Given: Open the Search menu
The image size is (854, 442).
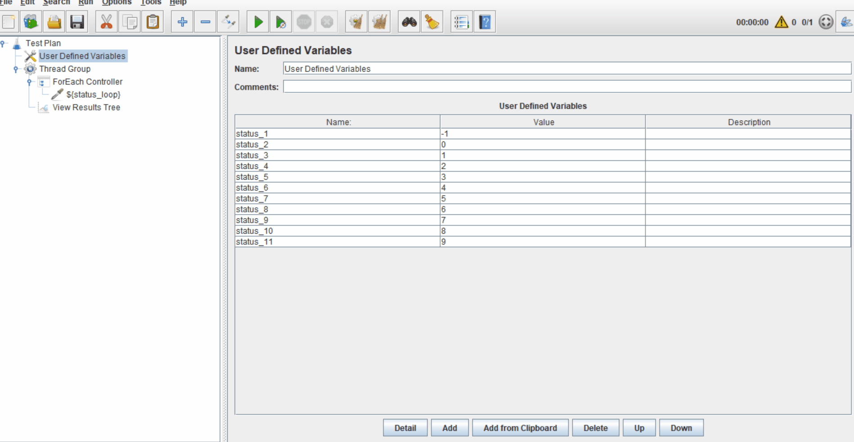Looking at the screenshot, I should [x=56, y=2].
